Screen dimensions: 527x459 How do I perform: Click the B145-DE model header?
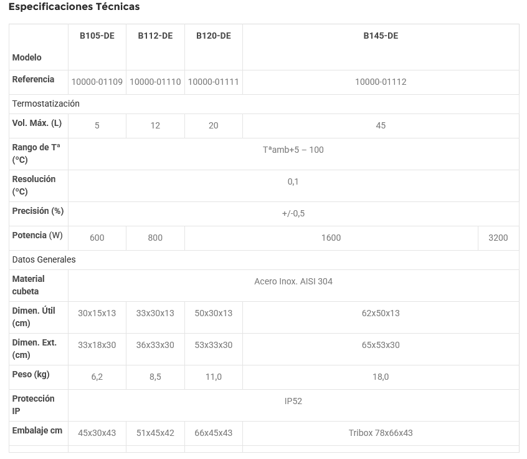pyautogui.click(x=381, y=36)
